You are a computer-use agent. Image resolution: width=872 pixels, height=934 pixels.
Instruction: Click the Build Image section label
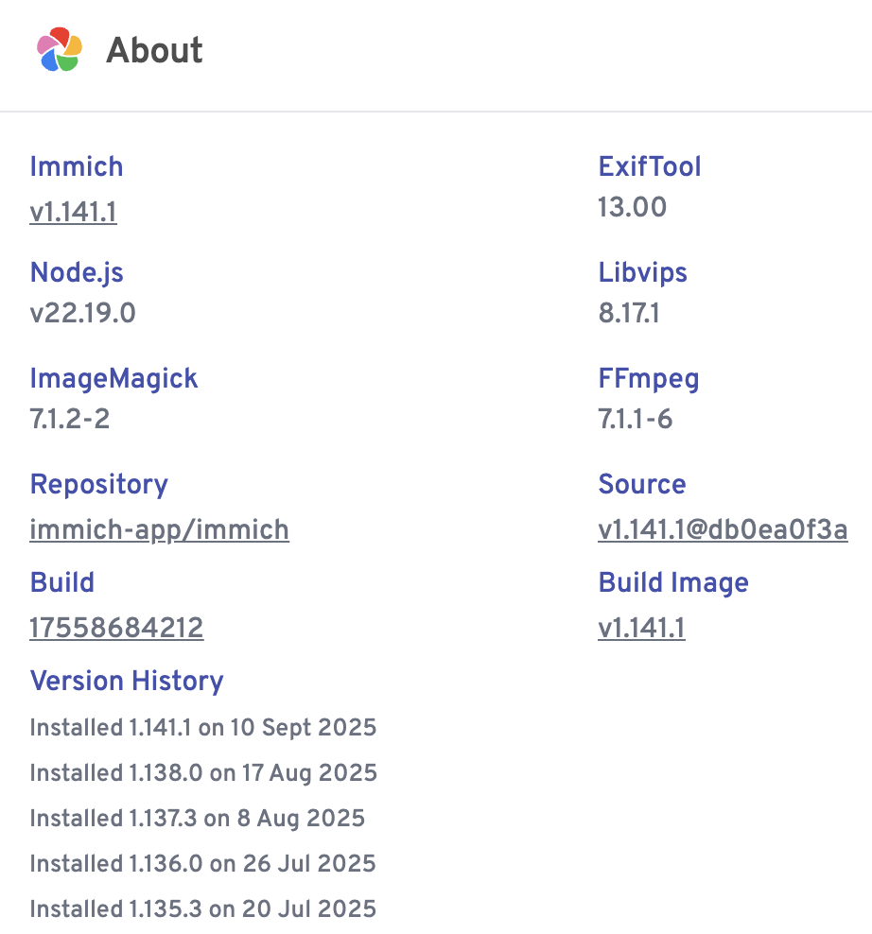[x=672, y=582]
